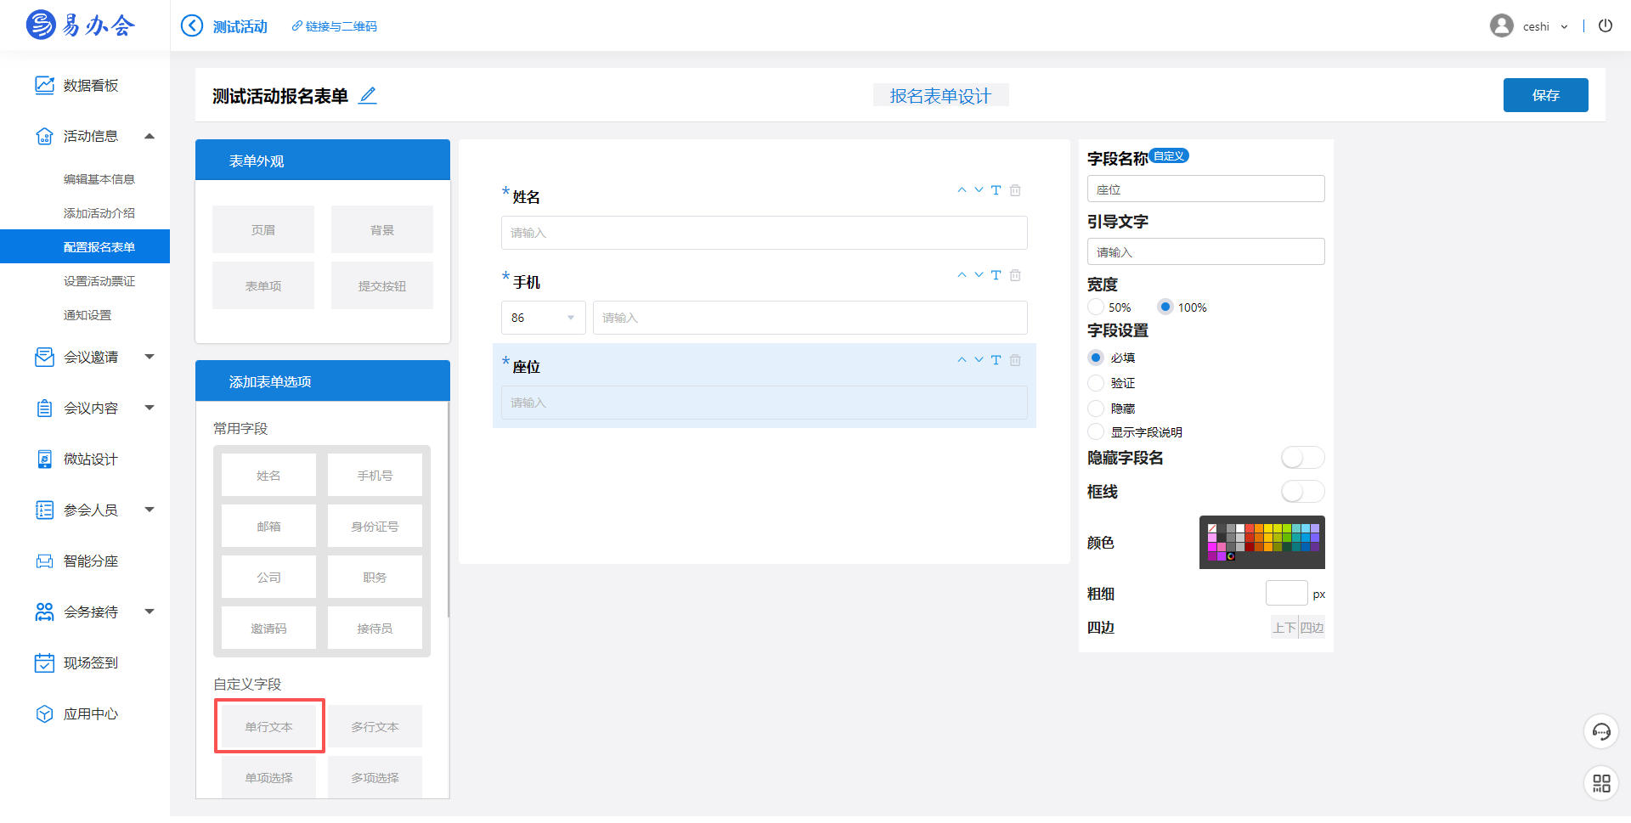
Task: Open the customer service headset icon
Action: [x=1601, y=732]
